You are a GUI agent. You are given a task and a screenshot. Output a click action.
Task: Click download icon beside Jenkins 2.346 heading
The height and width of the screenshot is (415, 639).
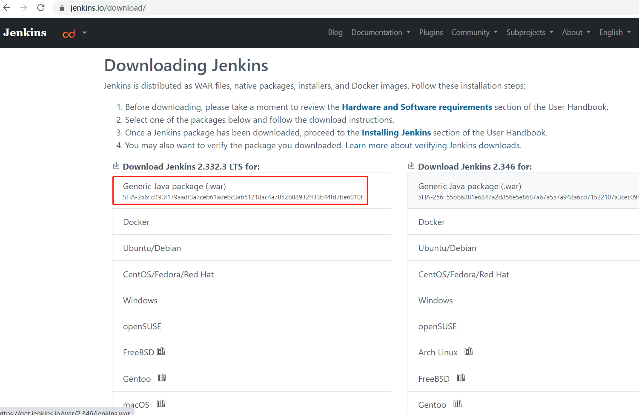pyautogui.click(x=411, y=166)
